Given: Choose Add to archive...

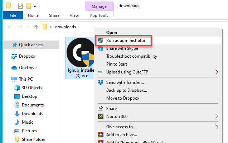Looking at the screenshot, I should tap(122, 135).
